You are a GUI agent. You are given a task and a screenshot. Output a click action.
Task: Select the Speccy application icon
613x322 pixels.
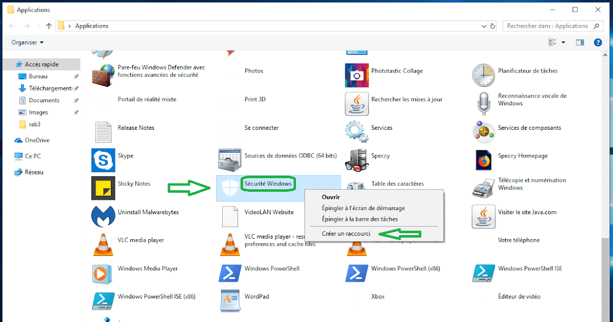pyautogui.click(x=357, y=160)
